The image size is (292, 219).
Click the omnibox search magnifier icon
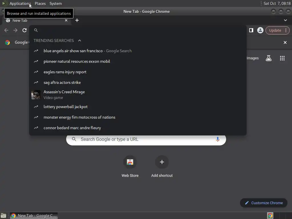coord(36,30)
